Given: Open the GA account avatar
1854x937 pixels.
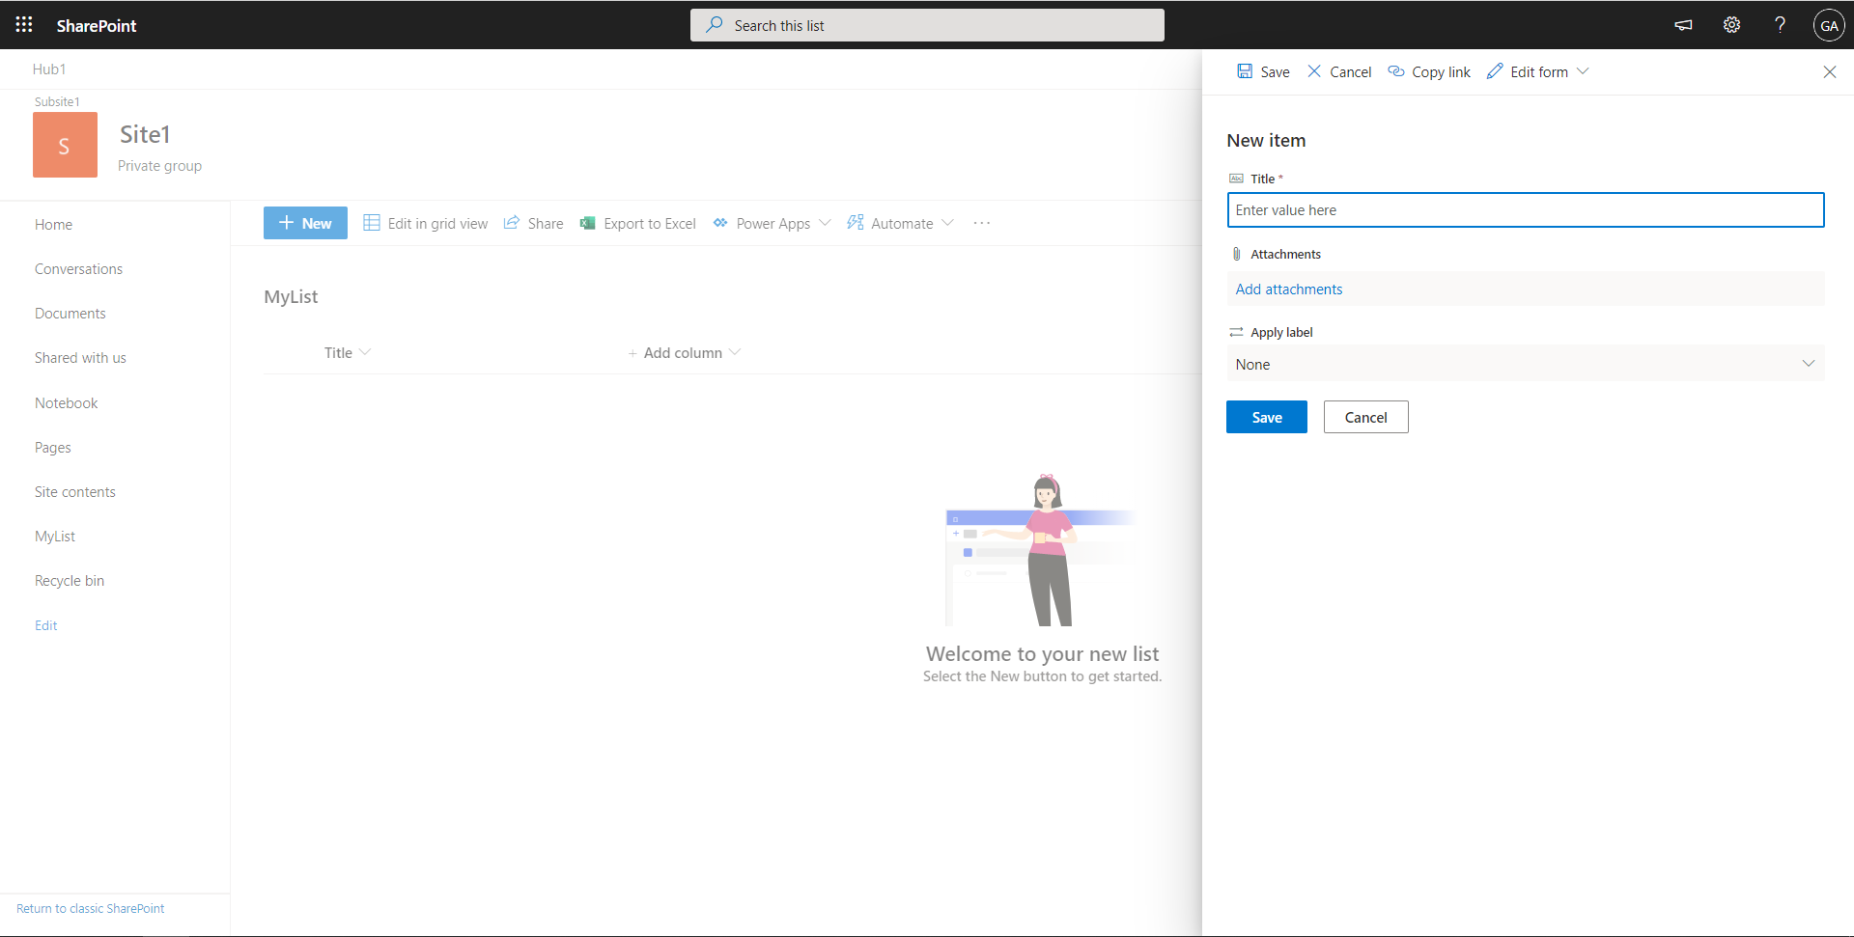Looking at the screenshot, I should [1829, 25].
